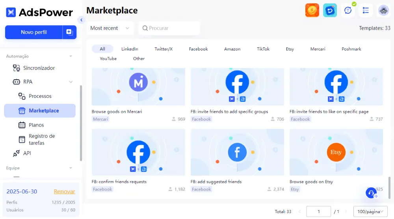Open the customer support headset bubble
This screenshot has height=219, width=394.
[372, 193]
